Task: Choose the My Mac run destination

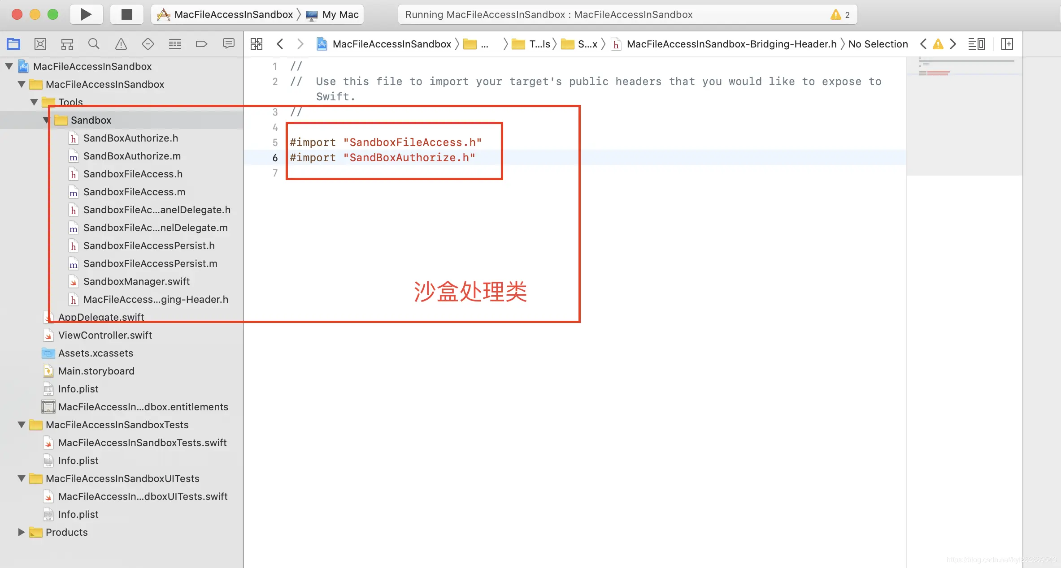Action: [332, 14]
